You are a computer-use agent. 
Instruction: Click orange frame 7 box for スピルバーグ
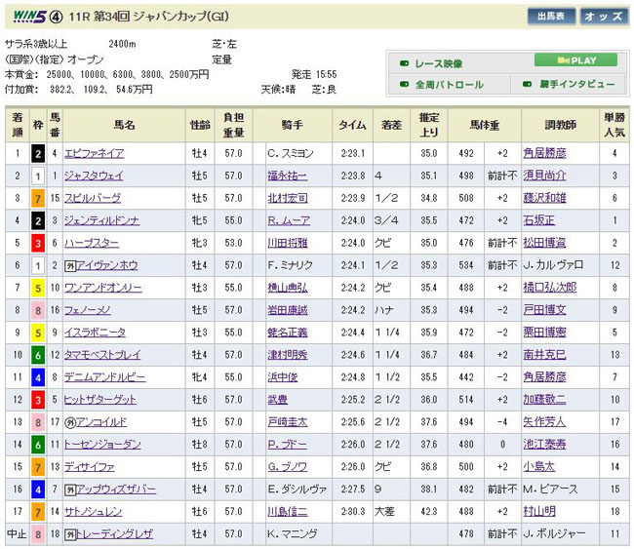click(x=37, y=198)
